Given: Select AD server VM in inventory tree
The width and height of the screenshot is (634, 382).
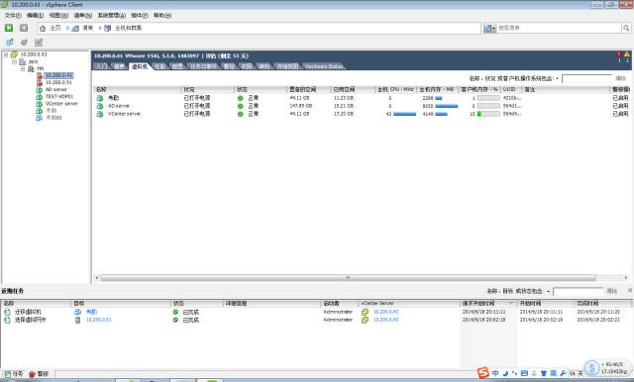Looking at the screenshot, I should pos(56,89).
